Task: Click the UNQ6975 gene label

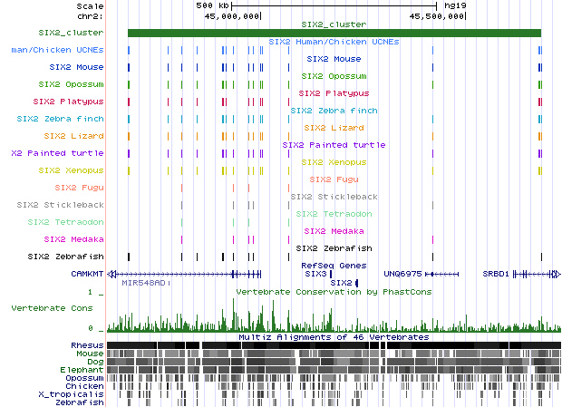Action: (402, 273)
